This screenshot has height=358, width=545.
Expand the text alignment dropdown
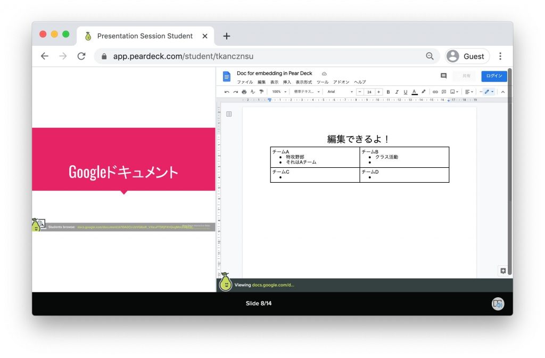click(468, 92)
